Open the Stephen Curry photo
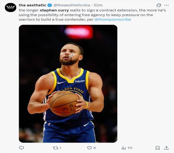The image size is (174, 153). tap(68, 84)
